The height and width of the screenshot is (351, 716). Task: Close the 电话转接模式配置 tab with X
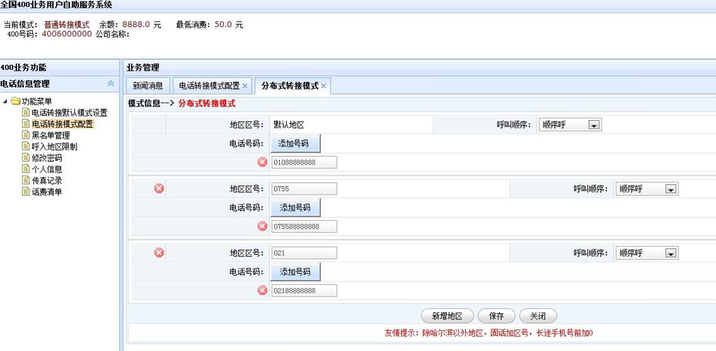point(245,86)
